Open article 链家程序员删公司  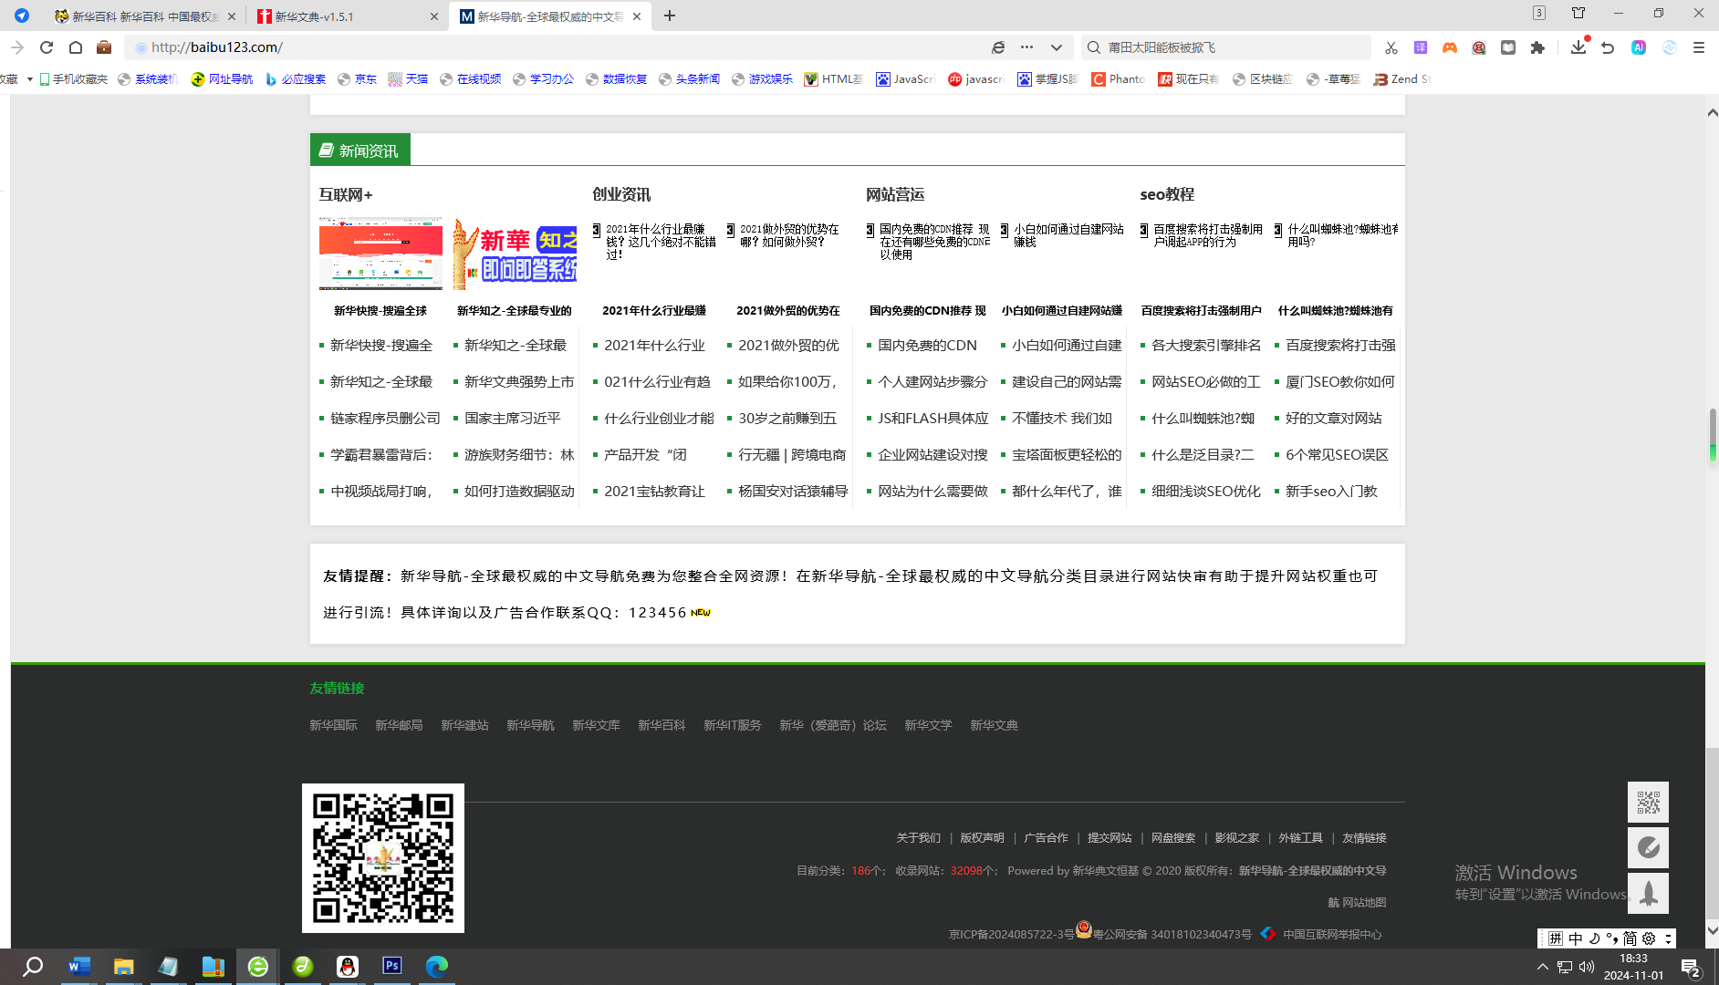pyautogui.click(x=385, y=419)
